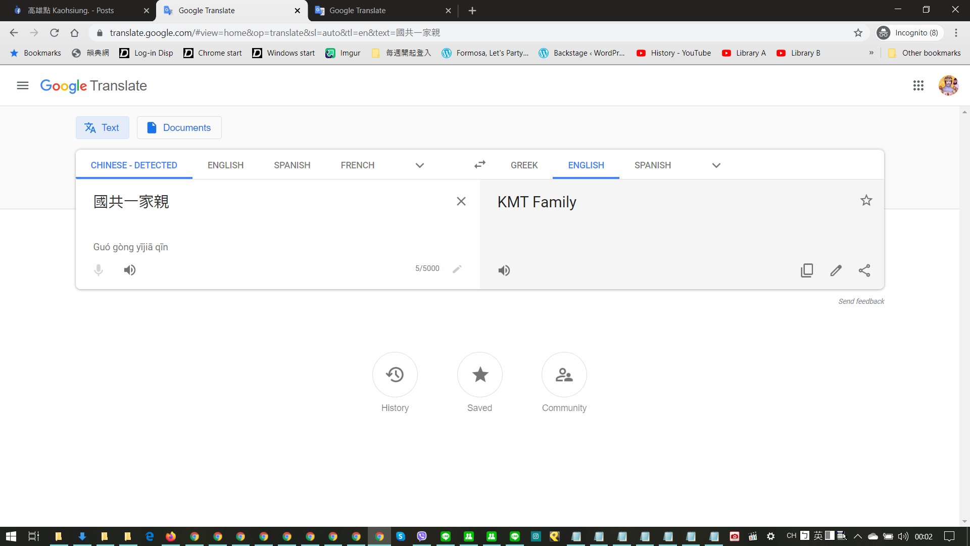Click the address bar URL
Viewport: 970px width, 546px height.
[x=275, y=33]
